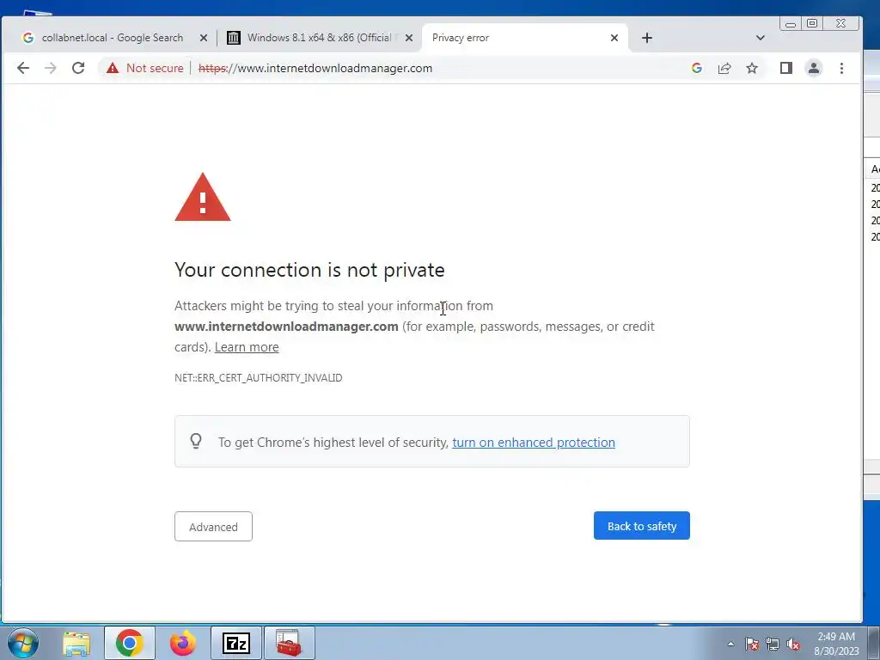880x660 pixels.
Task: Expand the tab search chevron
Action: pos(760,38)
